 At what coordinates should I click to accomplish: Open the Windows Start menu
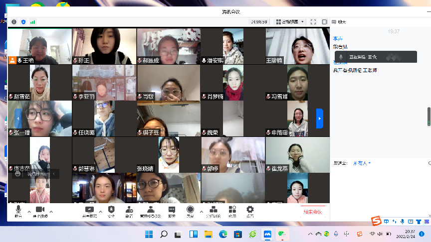click(149, 234)
